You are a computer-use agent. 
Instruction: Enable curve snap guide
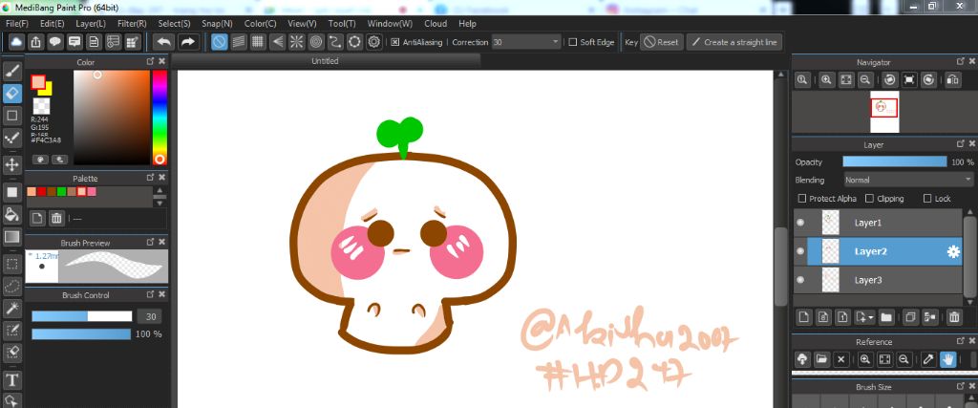[335, 42]
